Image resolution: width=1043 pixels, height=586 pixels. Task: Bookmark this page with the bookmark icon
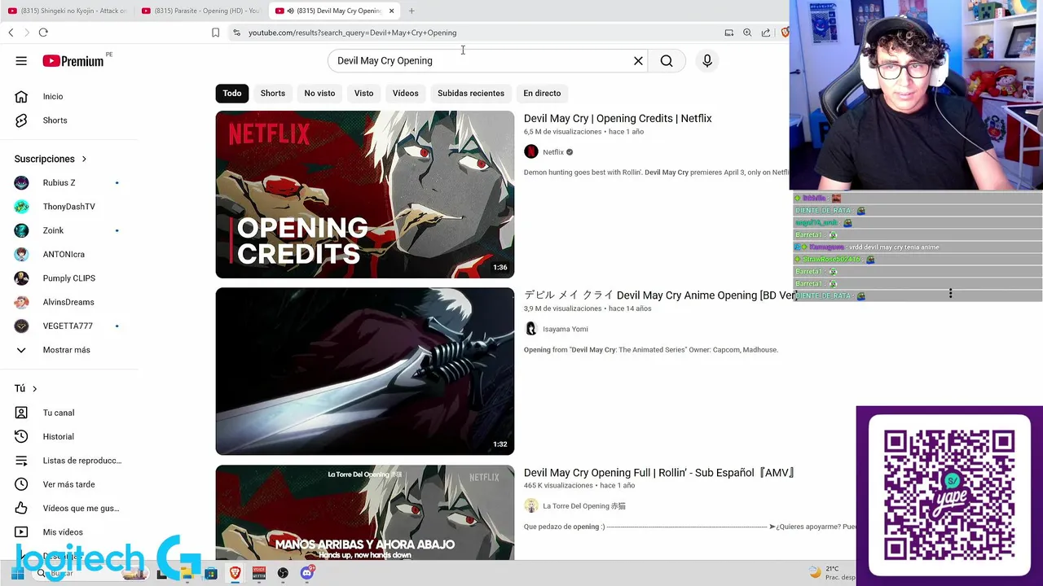(215, 33)
